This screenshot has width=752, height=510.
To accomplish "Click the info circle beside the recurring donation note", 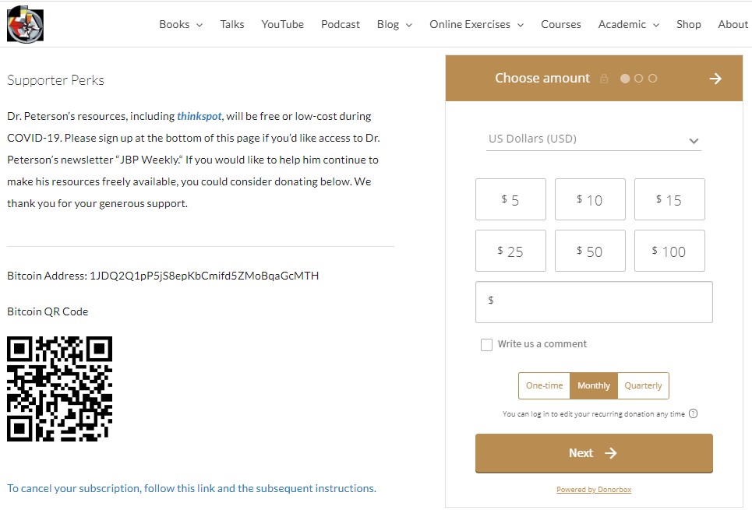I will tap(694, 413).
